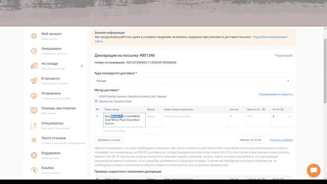Click the Наим. вещи на русском header
Screen dimensions: 327x184
click(178, 109)
